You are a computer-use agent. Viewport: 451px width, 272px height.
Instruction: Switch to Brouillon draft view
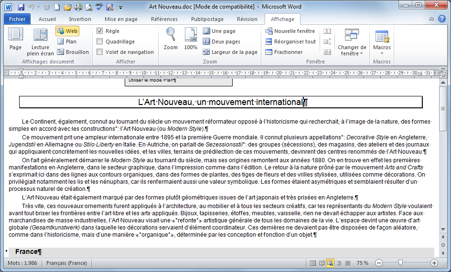point(73,52)
